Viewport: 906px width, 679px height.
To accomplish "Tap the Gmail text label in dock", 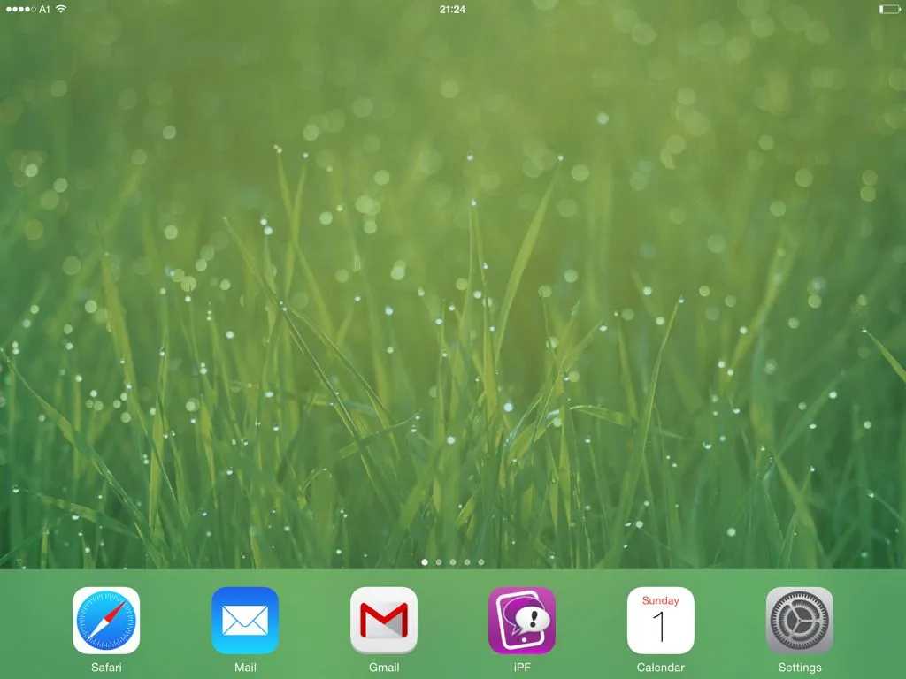I will click(x=384, y=668).
